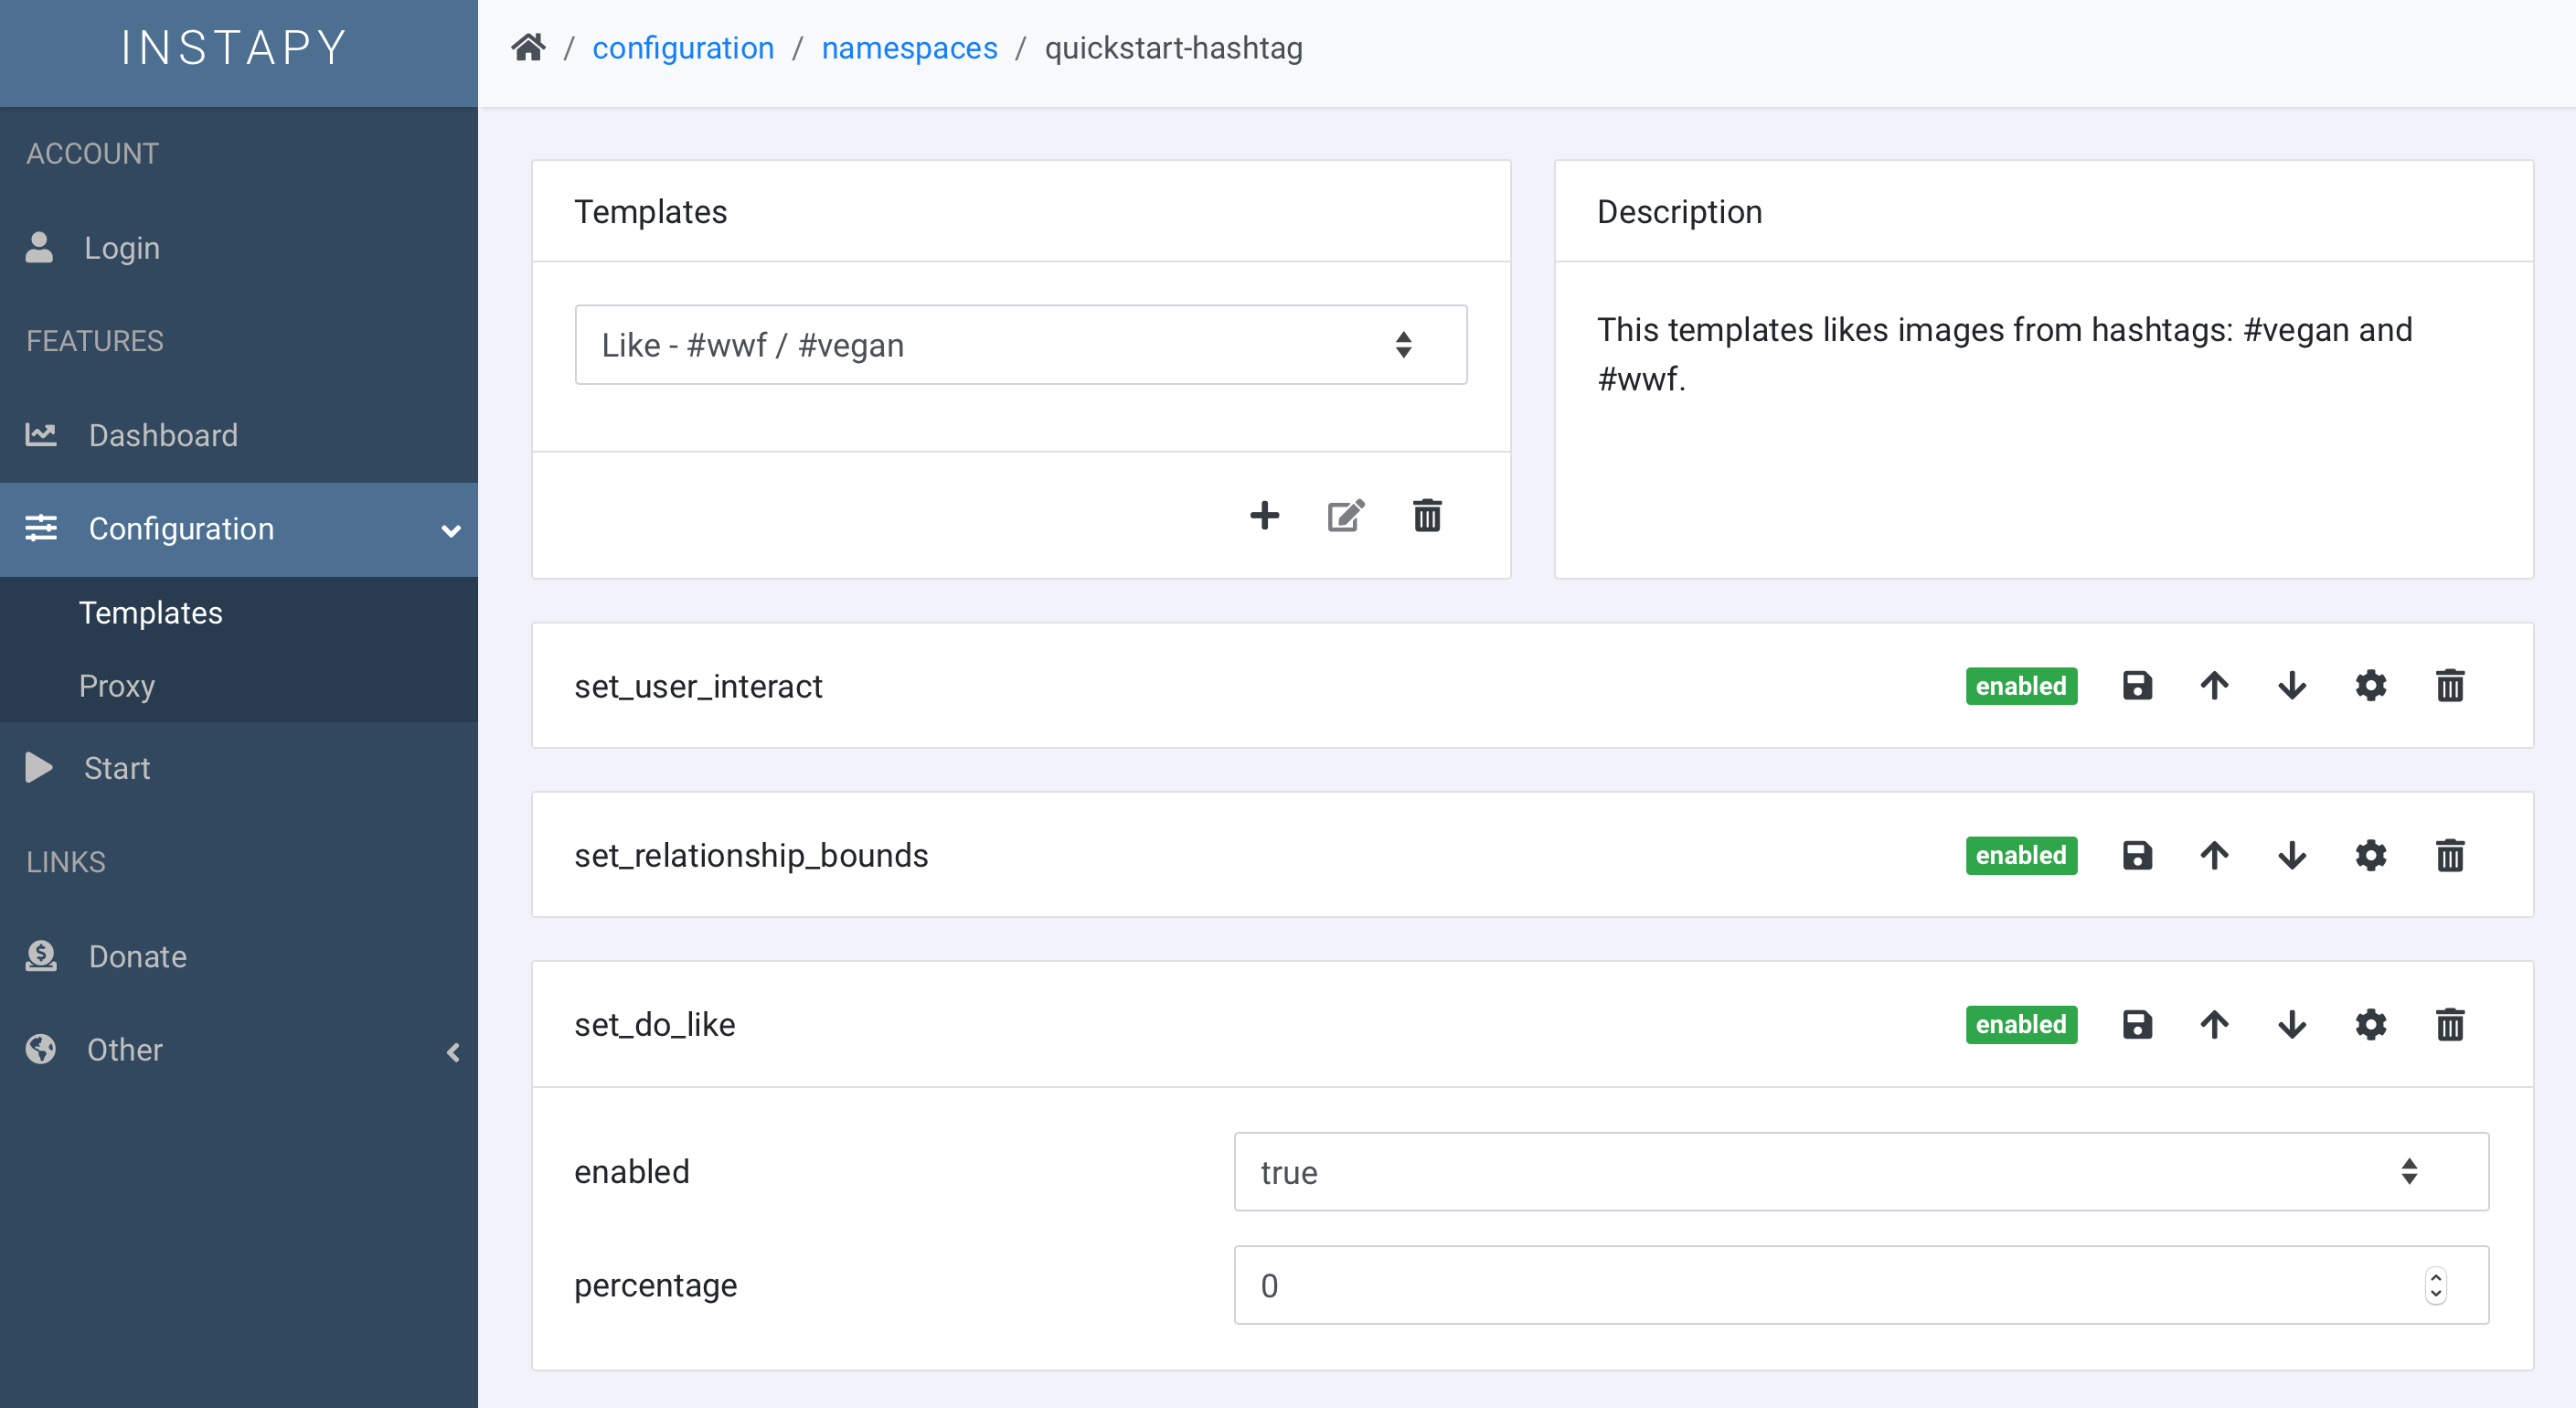Click the Dashboard link in sidebar

161,435
